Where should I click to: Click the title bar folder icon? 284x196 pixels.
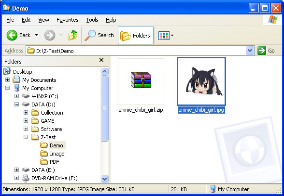tap(7, 8)
